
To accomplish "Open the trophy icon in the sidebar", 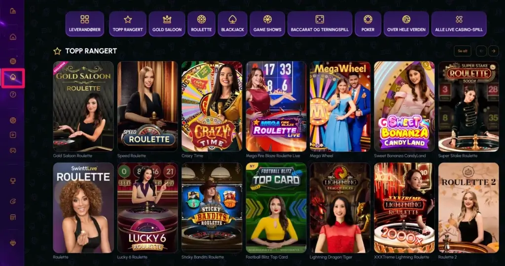I will pyautogui.click(x=13, y=181).
